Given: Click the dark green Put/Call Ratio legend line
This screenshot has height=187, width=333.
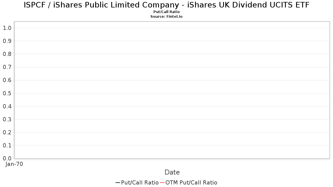Looking at the screenshot, I should point(118,183).
